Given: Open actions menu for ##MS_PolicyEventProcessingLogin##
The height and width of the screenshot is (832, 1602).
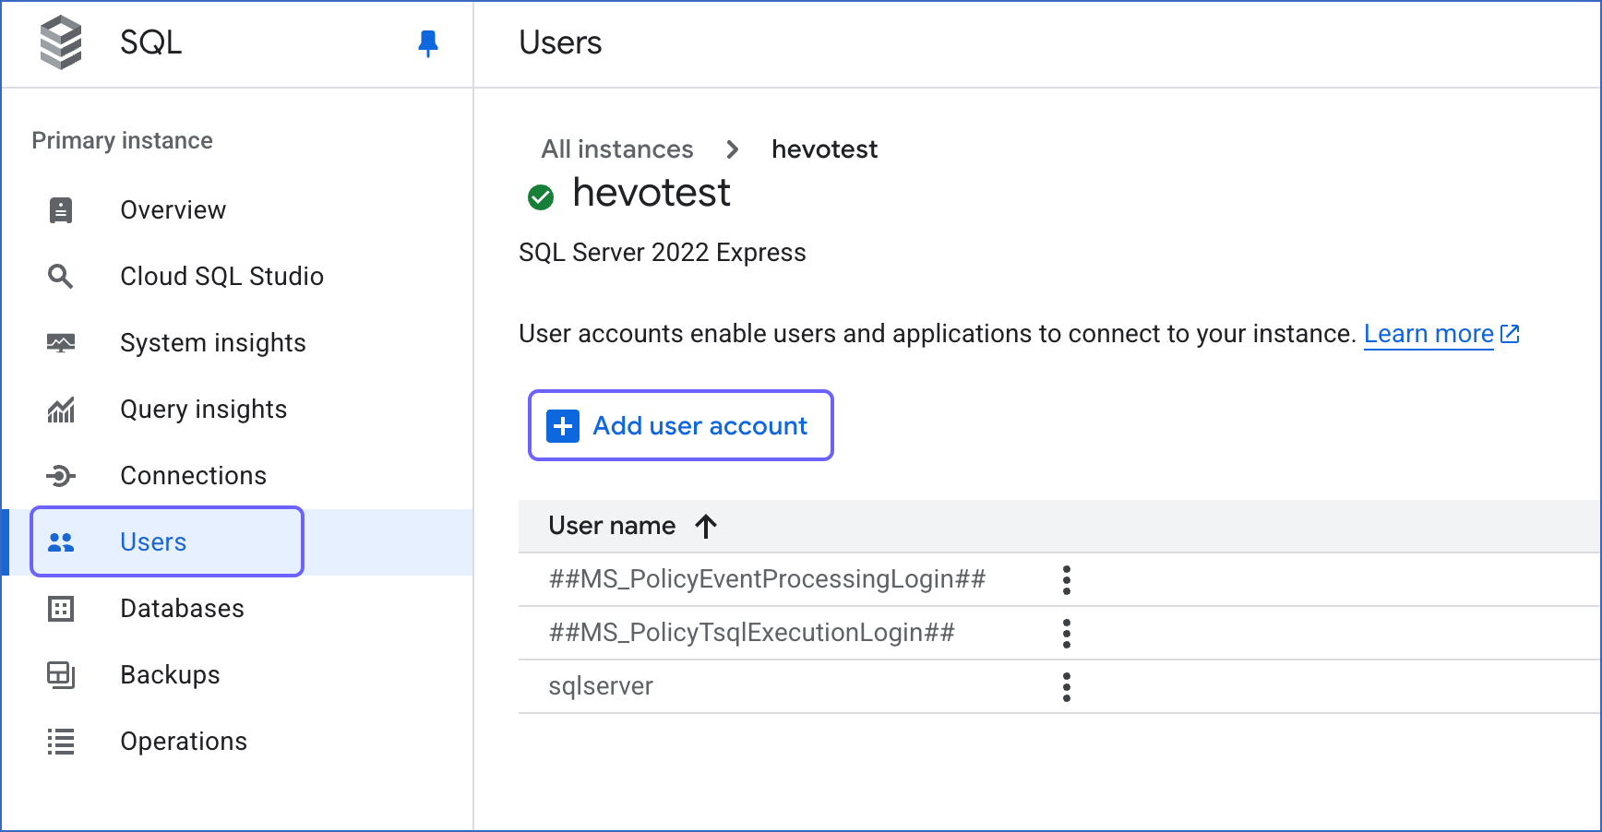Looking at the screenshot, I should pyautogui.click(x=1067, y=580).
